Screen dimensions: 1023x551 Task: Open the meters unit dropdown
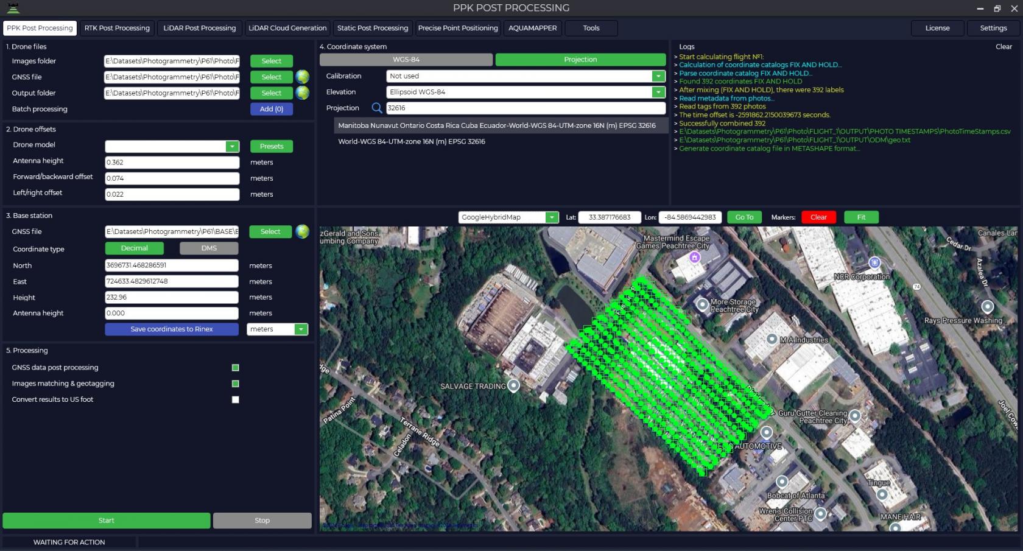pyautogui.click(x=301, y=329)
